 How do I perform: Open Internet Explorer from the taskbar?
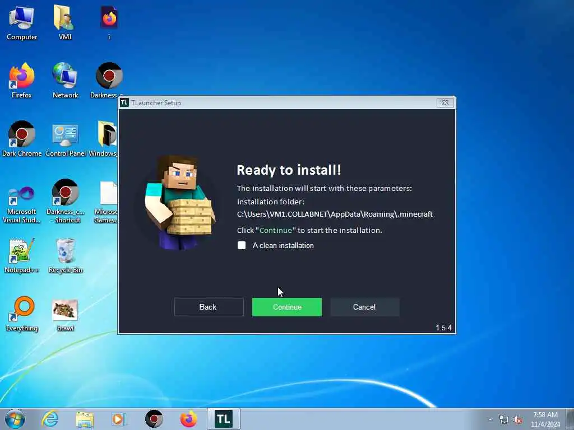coord(50,419)
